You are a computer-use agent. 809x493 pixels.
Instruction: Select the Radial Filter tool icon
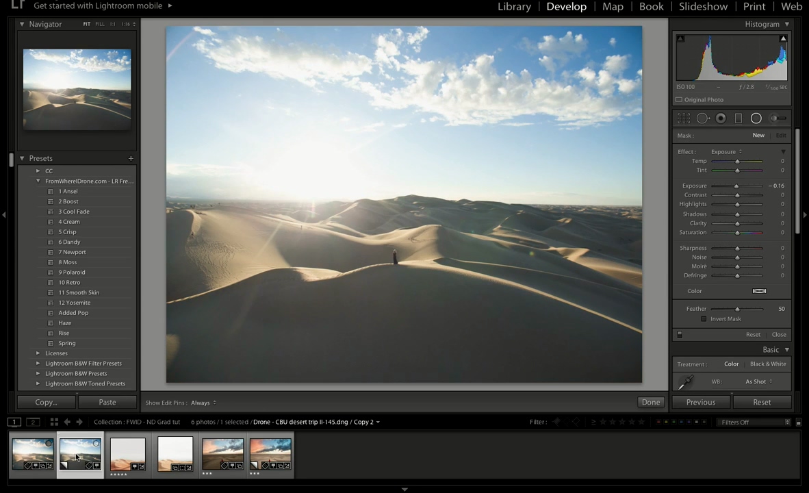point(756,118)
